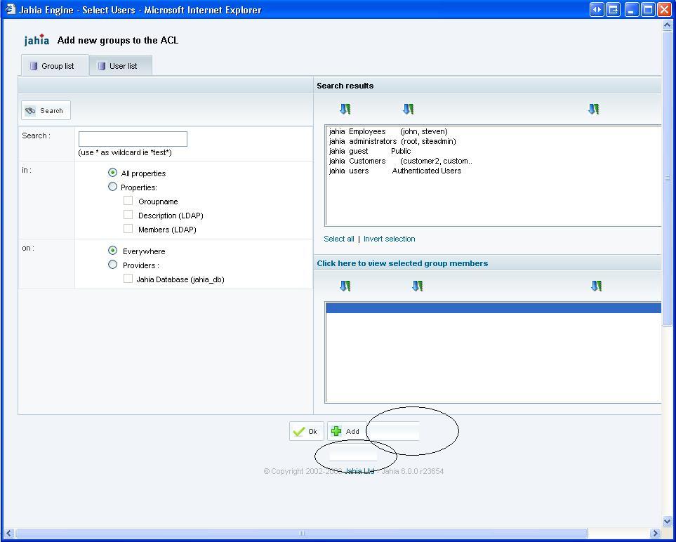The width and height of the screenshot is (676, 542).
Task: Check the Description (LDAP) checkbox
Action: pyautogui.click(x=128, y=214)
